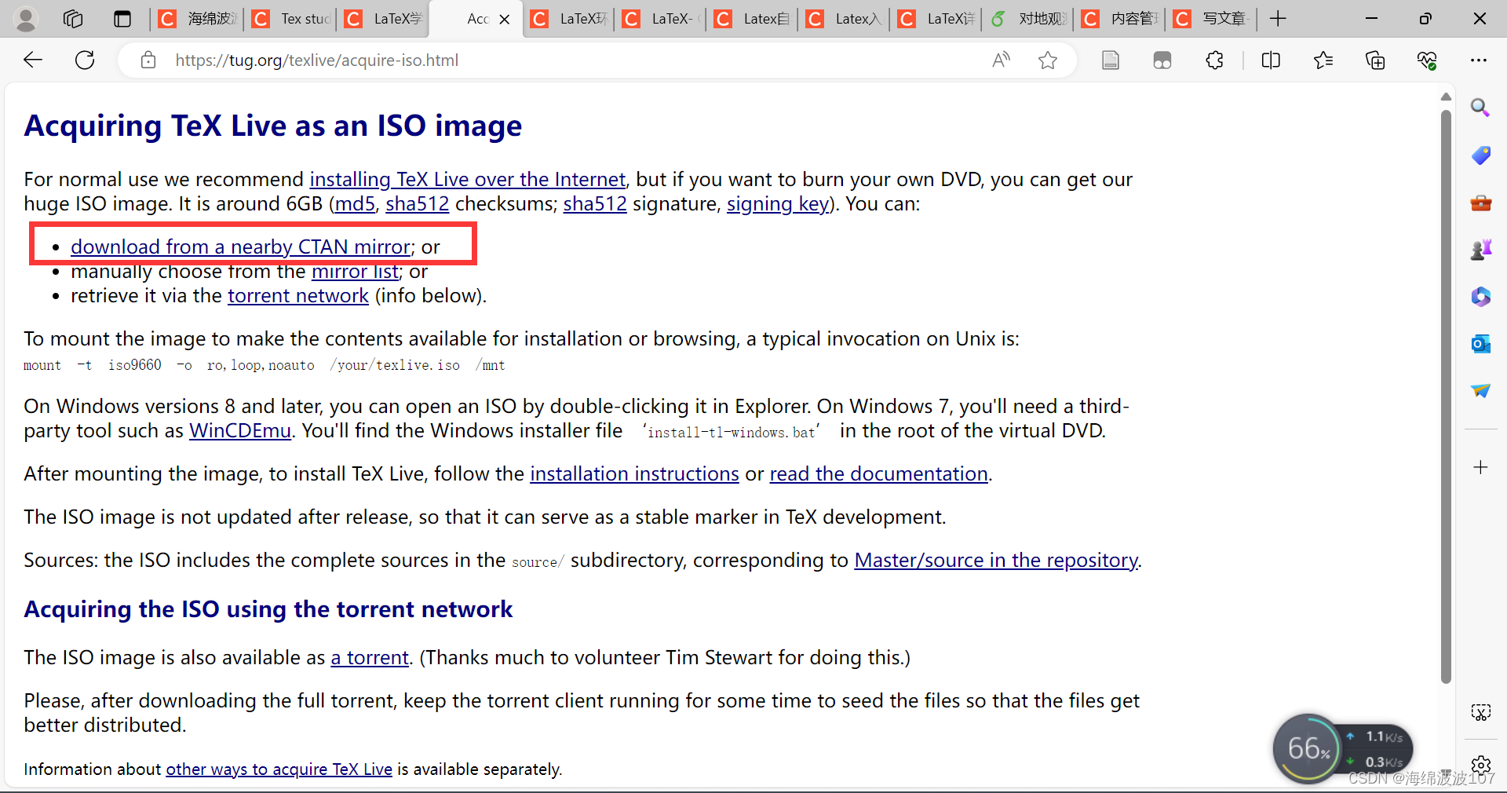The width and height of the screenshot is (1507, 793).
Task: Visit the WinCDEmu link
Action: (240, 431)
